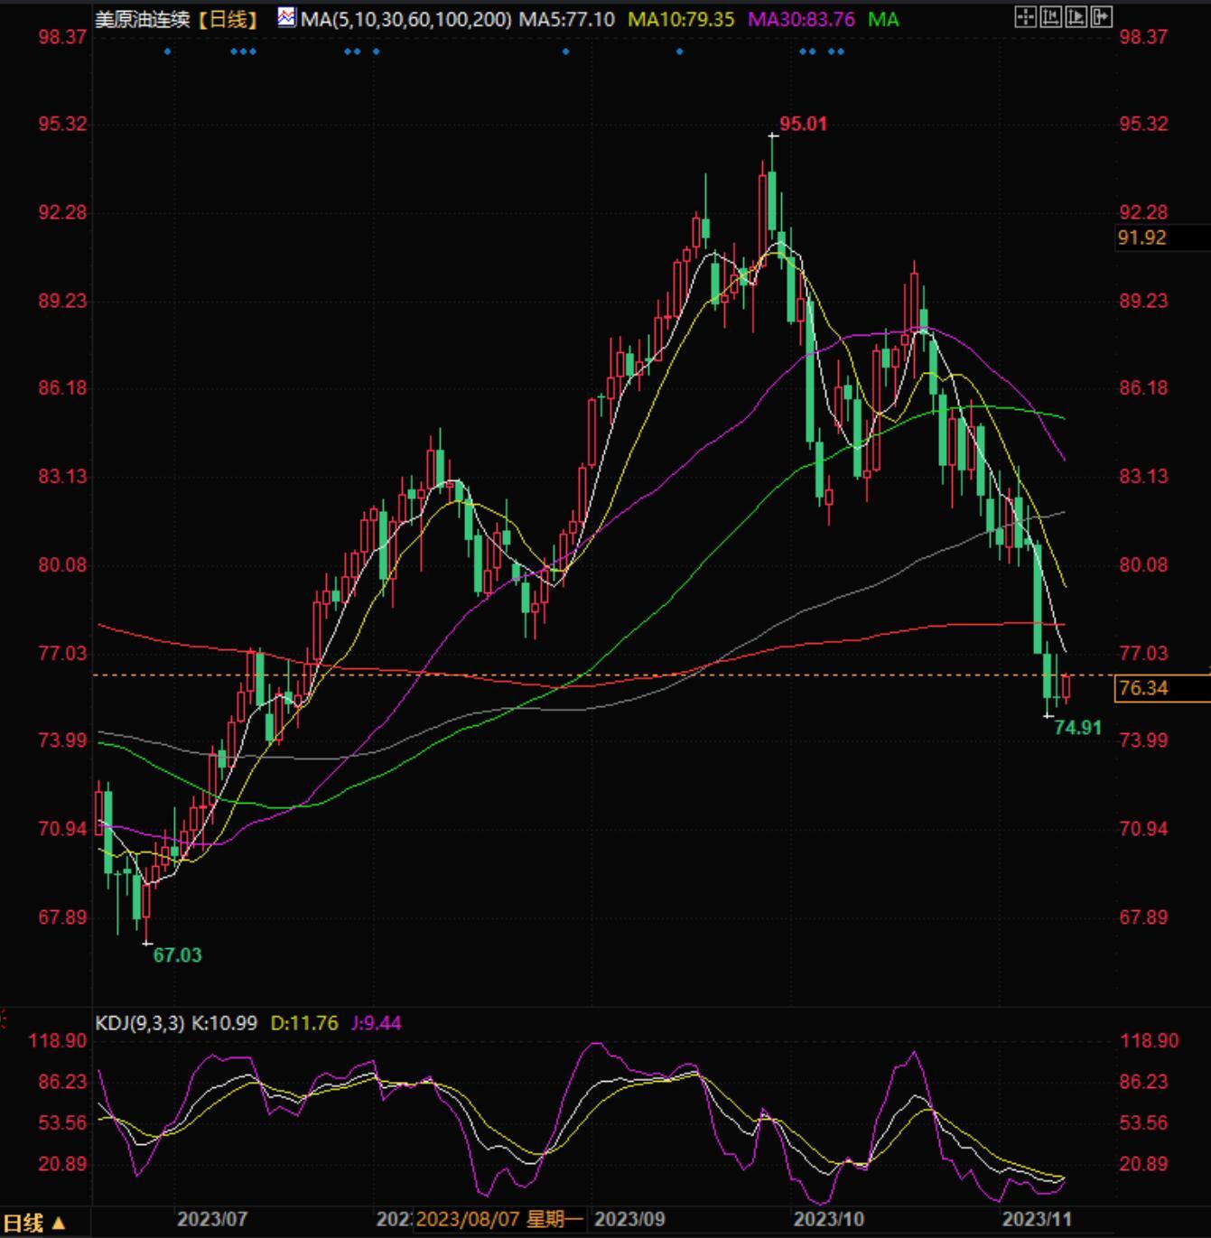Click the 53.56 value on the right KDJ axis
Screen dimensions: 1211x1238
1143,1123
